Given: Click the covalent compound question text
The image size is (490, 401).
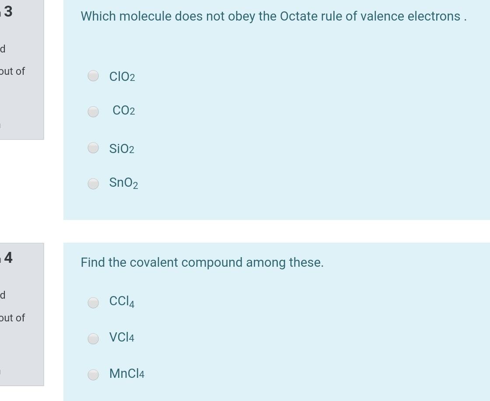Looking at the screenshot, I should tap(202, 262).
